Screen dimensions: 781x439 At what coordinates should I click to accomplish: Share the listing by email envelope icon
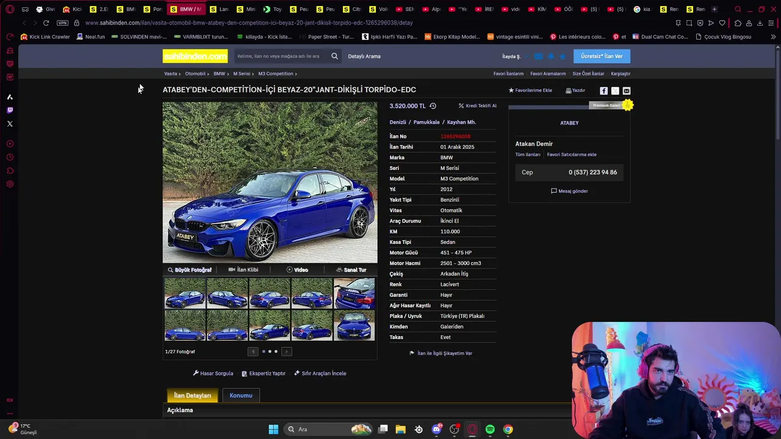coord(627,91)
